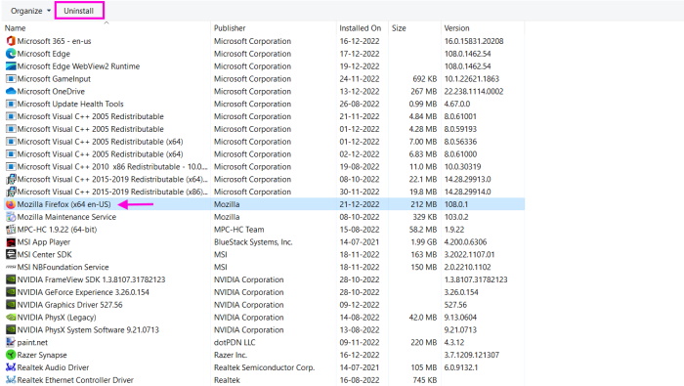Screen dimensions: 684x386
Task: Select the Microsoft OneDrive cloud icon
Action: tap(11, 91)
